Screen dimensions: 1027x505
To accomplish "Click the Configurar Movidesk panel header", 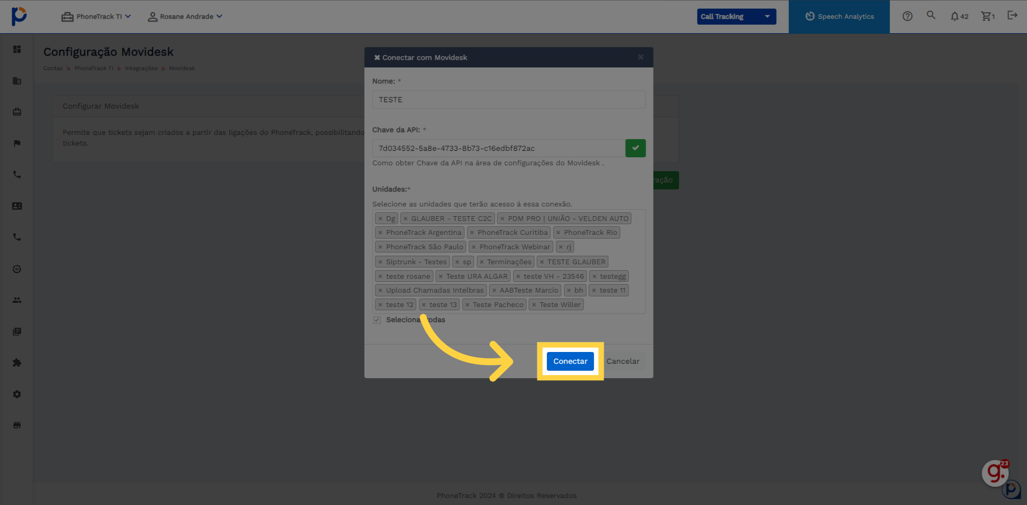I will click(x=101, y=106).
